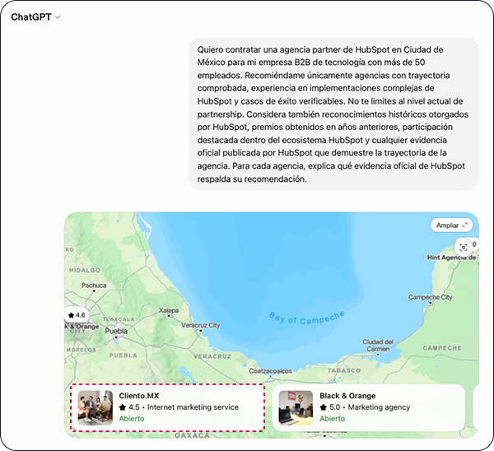Click the TABASCO state label
The width and height of the screenshot is (494, 451).
344,370
